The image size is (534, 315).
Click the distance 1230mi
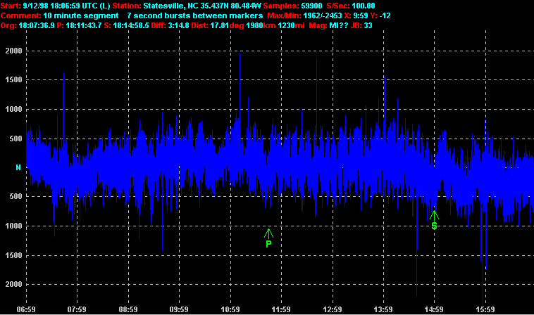291,25
